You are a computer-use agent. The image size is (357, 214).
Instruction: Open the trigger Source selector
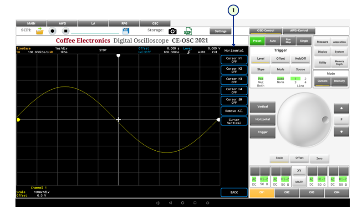tap(300, 69)
